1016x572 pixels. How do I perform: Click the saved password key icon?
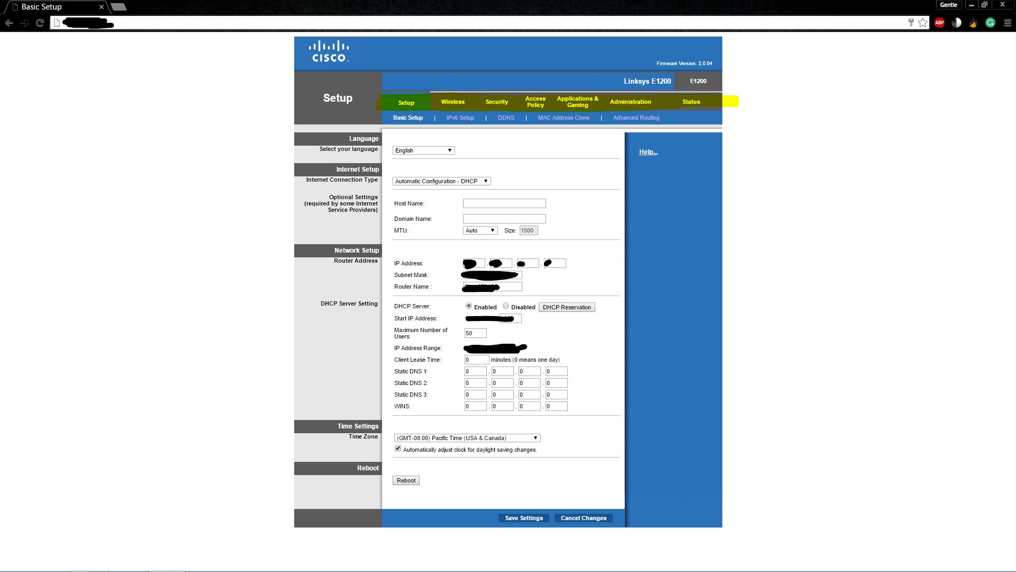pyautogui.click(x=911, y=23)
